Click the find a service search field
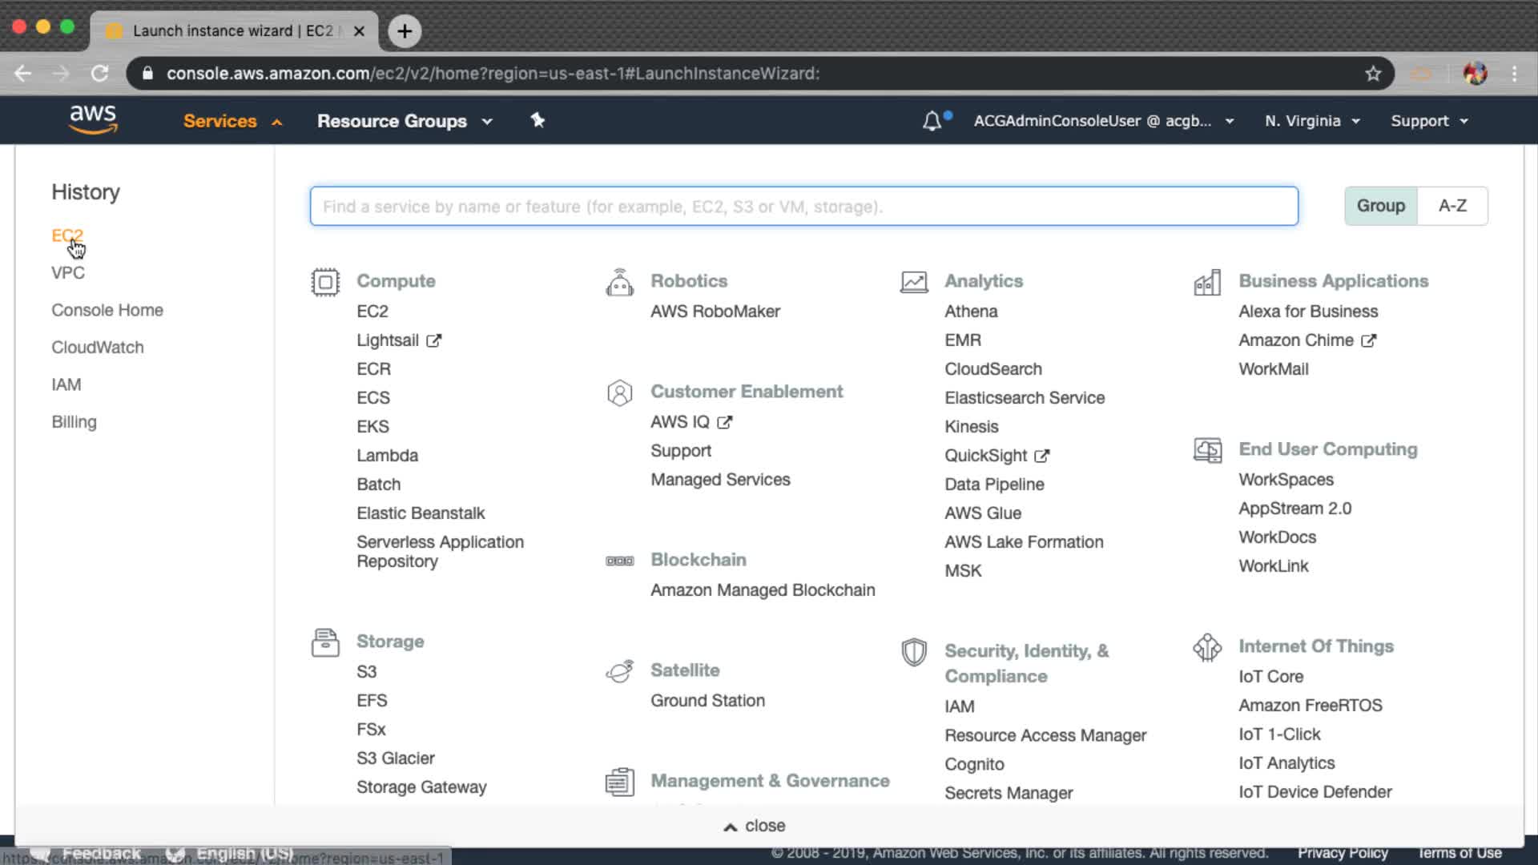The height and width of the screenshot is (865, 1538). [x=803, y=207]
